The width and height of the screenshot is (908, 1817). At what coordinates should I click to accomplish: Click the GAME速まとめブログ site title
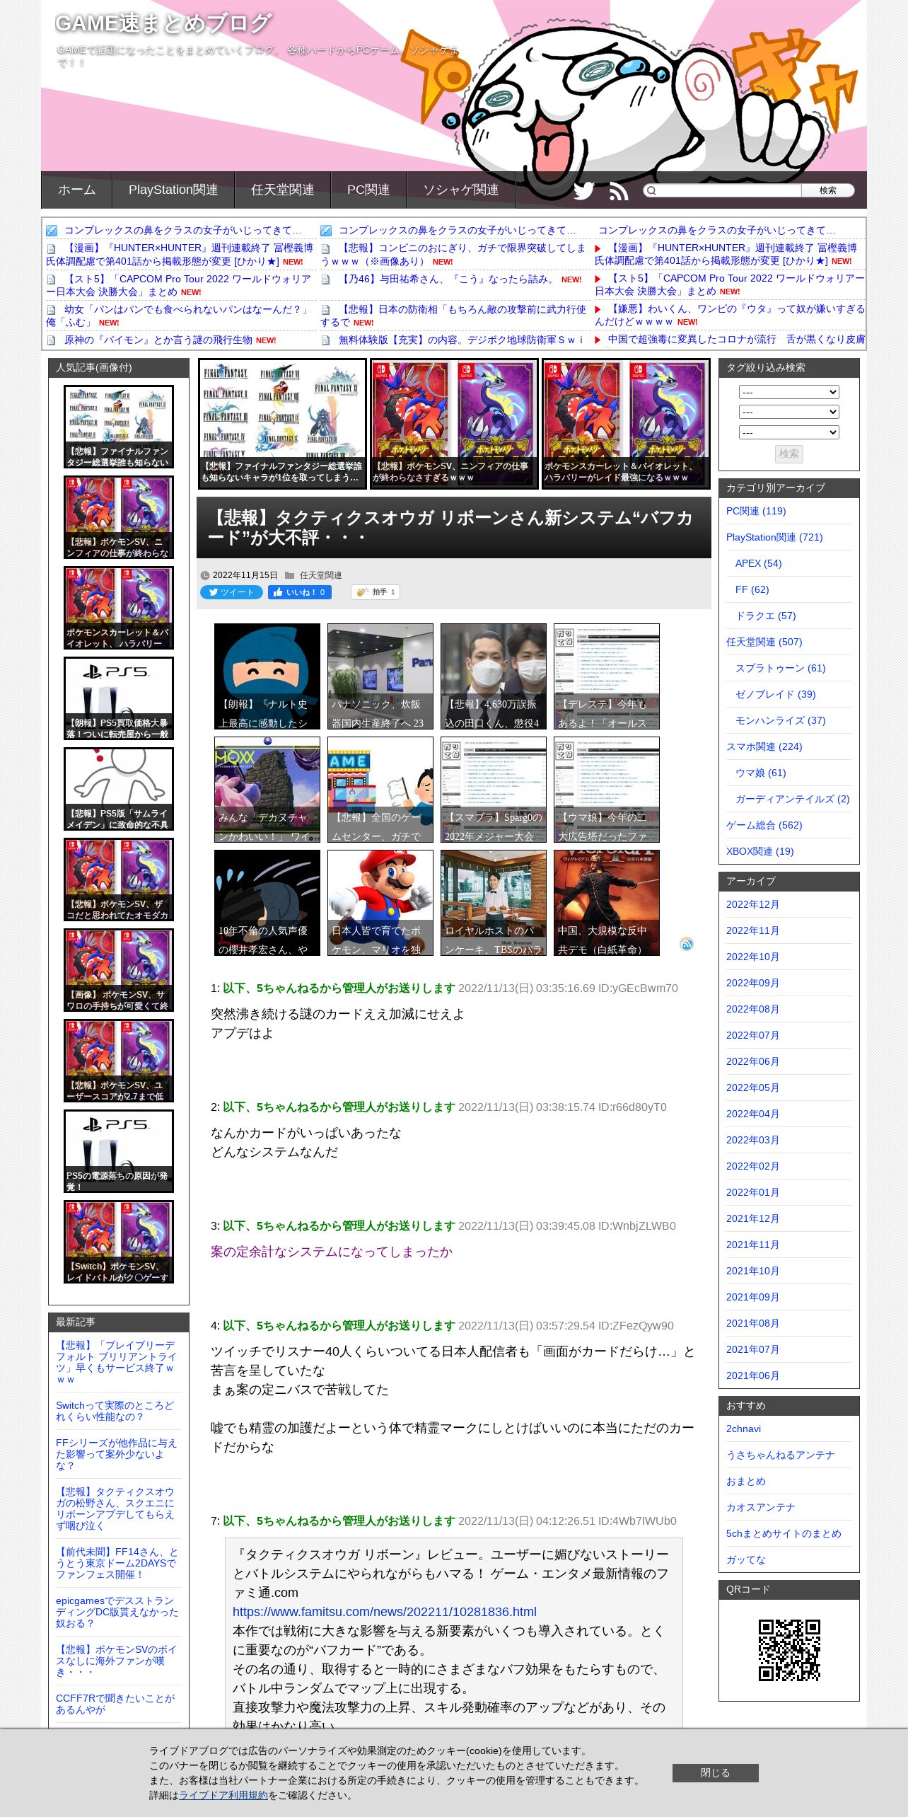163,23
